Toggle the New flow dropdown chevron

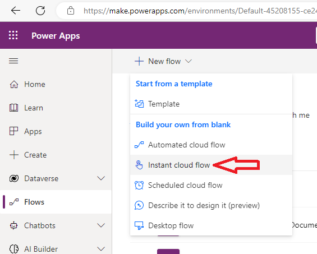(189, 61)
